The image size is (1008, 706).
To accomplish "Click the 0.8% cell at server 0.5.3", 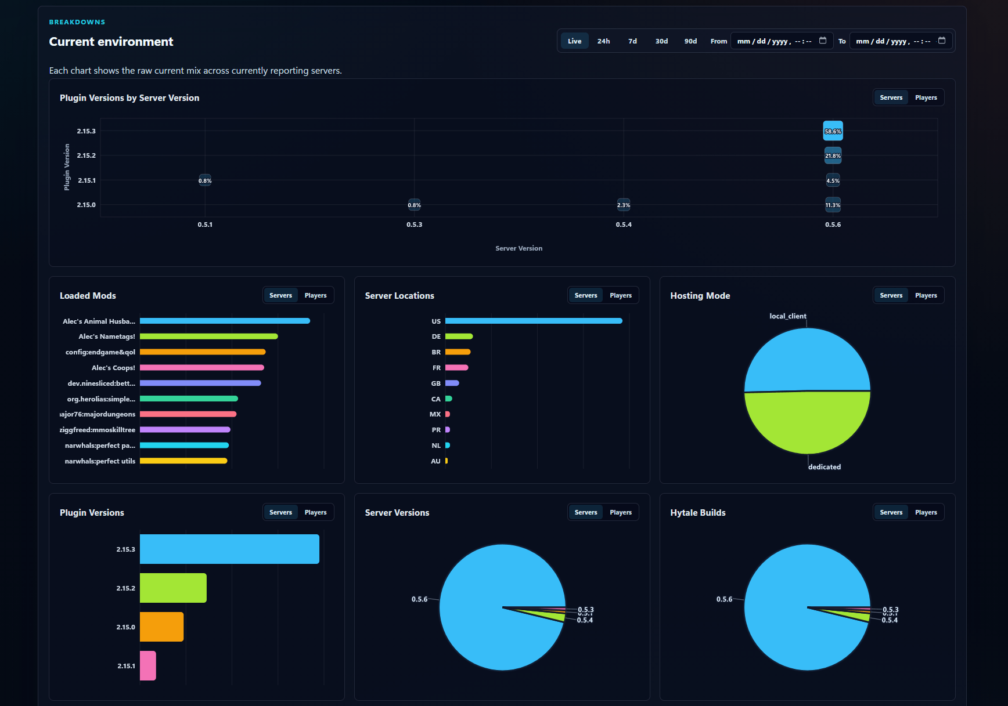I will coord(414,205).
